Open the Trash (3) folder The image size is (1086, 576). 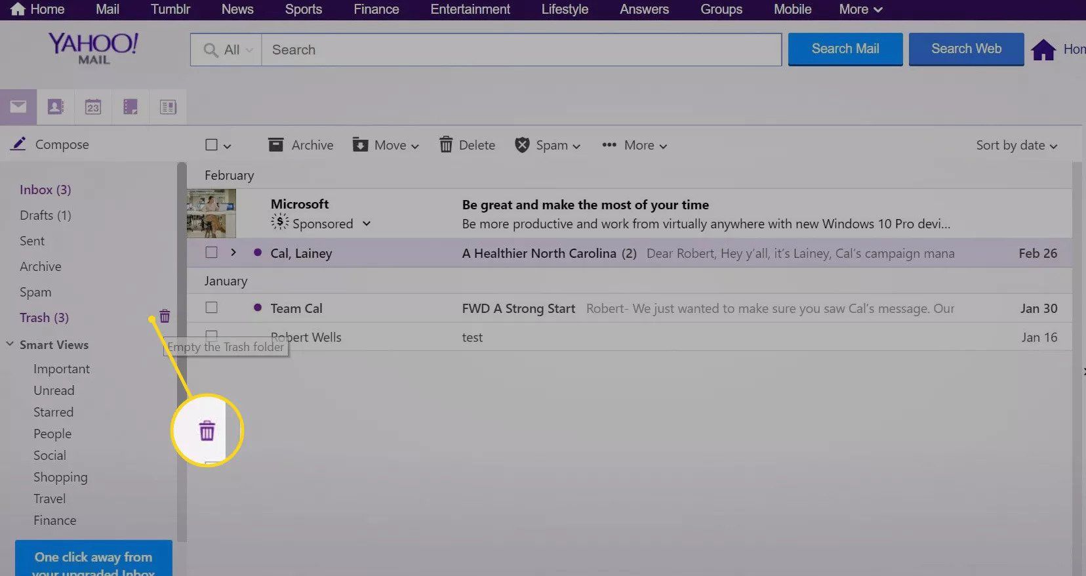point(44,318)
